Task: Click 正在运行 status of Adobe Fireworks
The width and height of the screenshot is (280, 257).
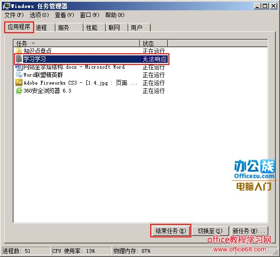Action: (x=154, y=83)
